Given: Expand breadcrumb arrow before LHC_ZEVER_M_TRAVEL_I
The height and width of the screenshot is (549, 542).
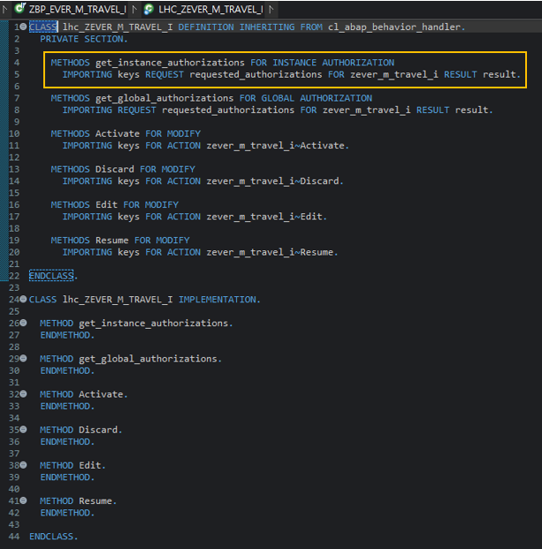Looking at the screenshot, I should [134, 10].
